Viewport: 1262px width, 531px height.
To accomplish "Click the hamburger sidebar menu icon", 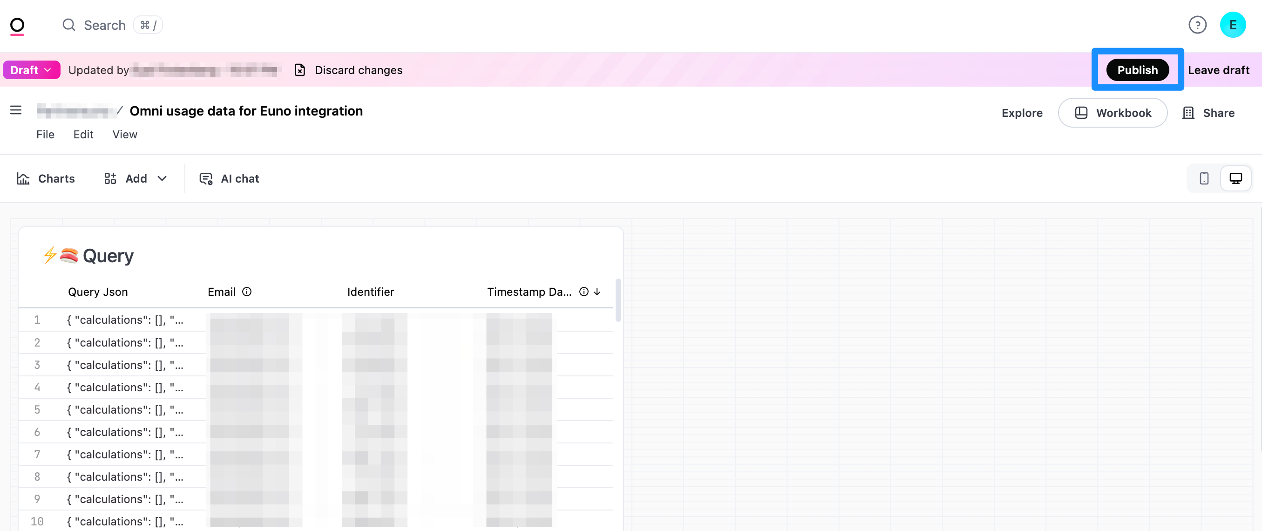I will 16,110.
